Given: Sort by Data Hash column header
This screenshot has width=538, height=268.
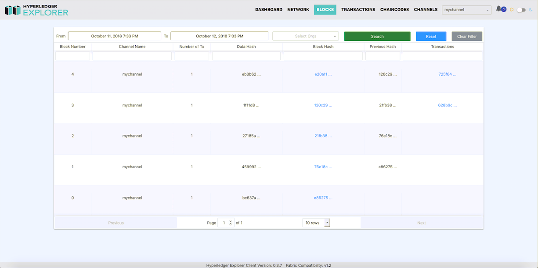Looking at the screenshot, I should tap(246, 47).
